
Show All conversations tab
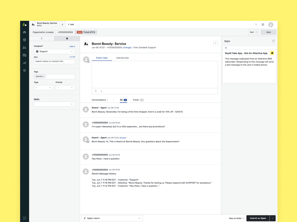(x=123, y=100)
